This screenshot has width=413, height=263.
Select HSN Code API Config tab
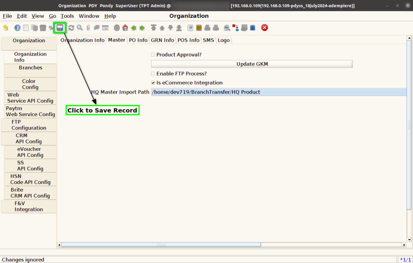pos(30,179)
